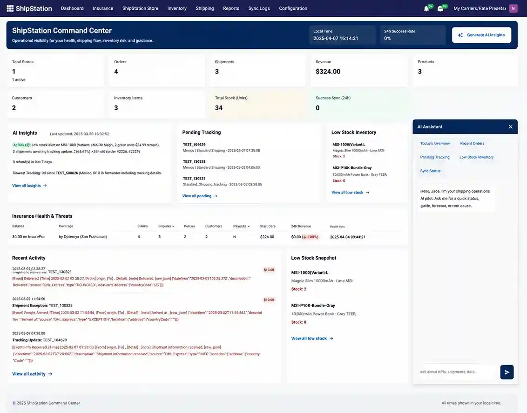Select Recent Orders quick prompt

472,143
